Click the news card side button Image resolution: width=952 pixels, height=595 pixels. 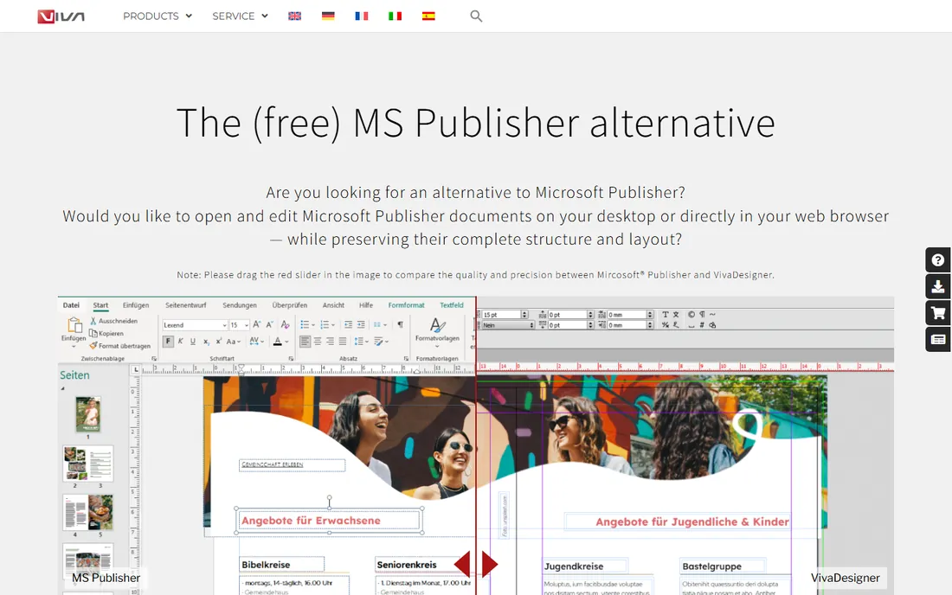coord(938,340)
